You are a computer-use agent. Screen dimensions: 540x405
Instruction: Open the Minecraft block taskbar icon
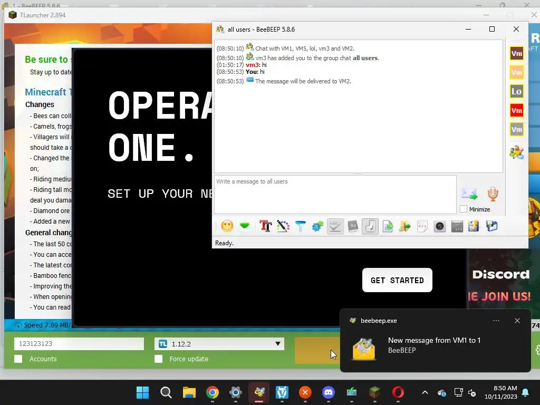pos(375,392)
